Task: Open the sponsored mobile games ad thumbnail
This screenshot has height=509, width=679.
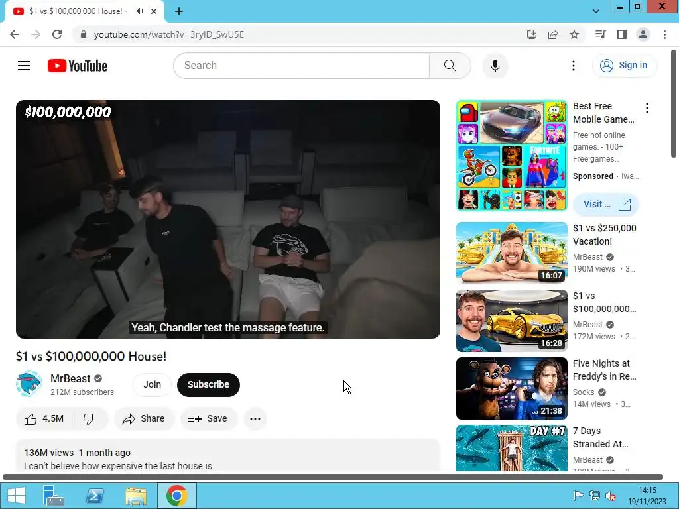Action: tap(512, 156)
